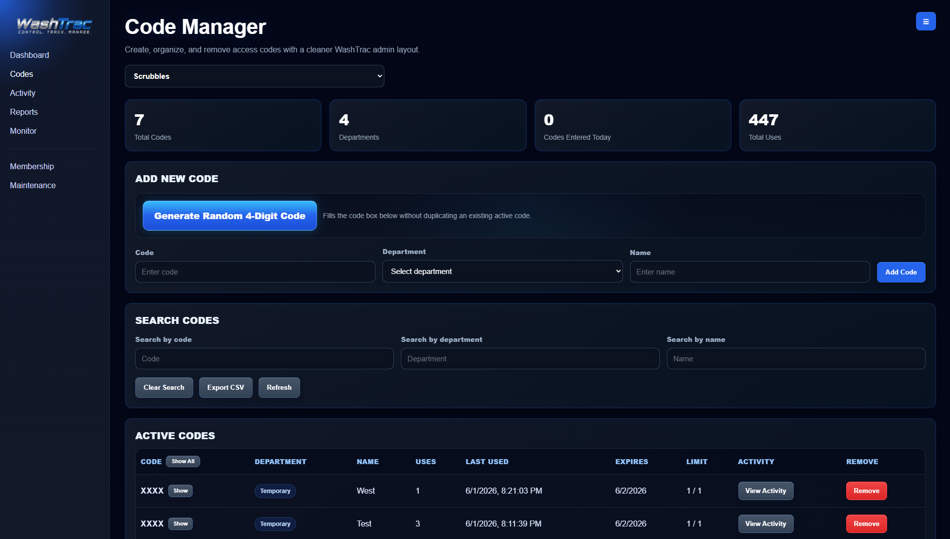The height and width of the screenshot is (539, 950).
Task: Show the hidden code for Test
Action: click(180, 524)
